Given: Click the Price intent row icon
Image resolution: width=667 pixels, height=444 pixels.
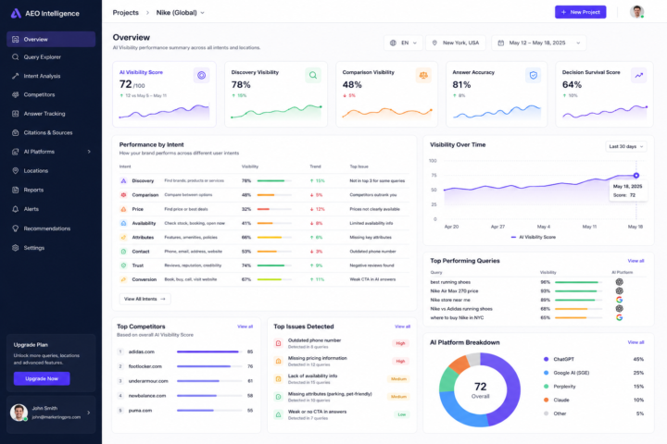Looking at the screenshot, I should (x=123, y=209).
